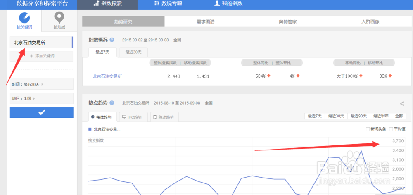Click the 北京石油交易所 keyword input field
413x195 pixels.
point(41,43)
